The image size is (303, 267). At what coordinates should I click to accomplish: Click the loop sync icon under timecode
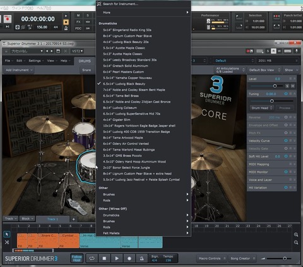pos(18,27)
